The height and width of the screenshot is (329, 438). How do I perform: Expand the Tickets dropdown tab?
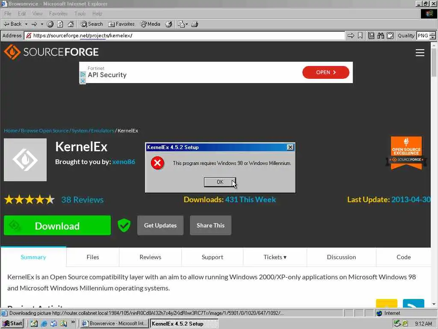point(275,257)
